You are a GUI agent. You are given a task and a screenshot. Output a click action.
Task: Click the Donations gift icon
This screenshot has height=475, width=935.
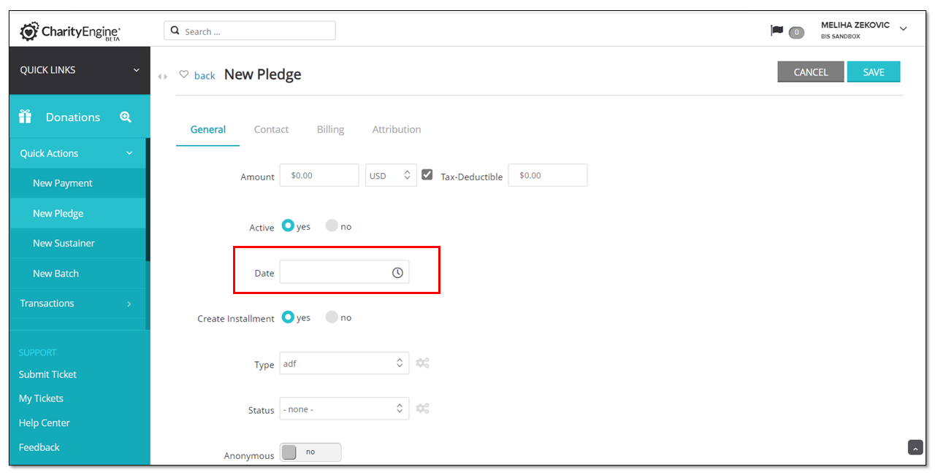pyautogui.click(x=26, y=117)
